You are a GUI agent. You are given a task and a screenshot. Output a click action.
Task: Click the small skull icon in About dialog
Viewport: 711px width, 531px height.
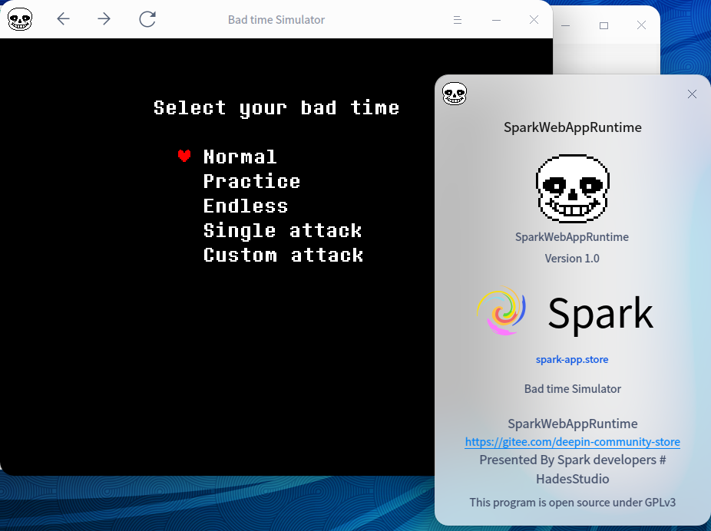pos(455,94)
